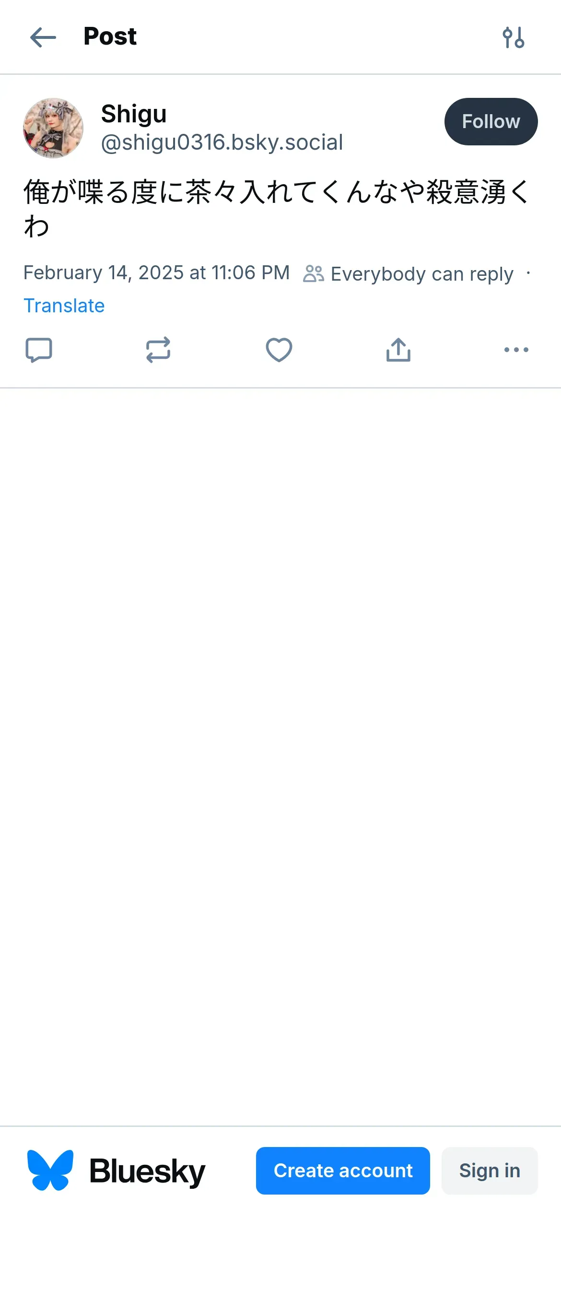Click the Everybody can reply label

pyautogui.click(x=421, y=274)
